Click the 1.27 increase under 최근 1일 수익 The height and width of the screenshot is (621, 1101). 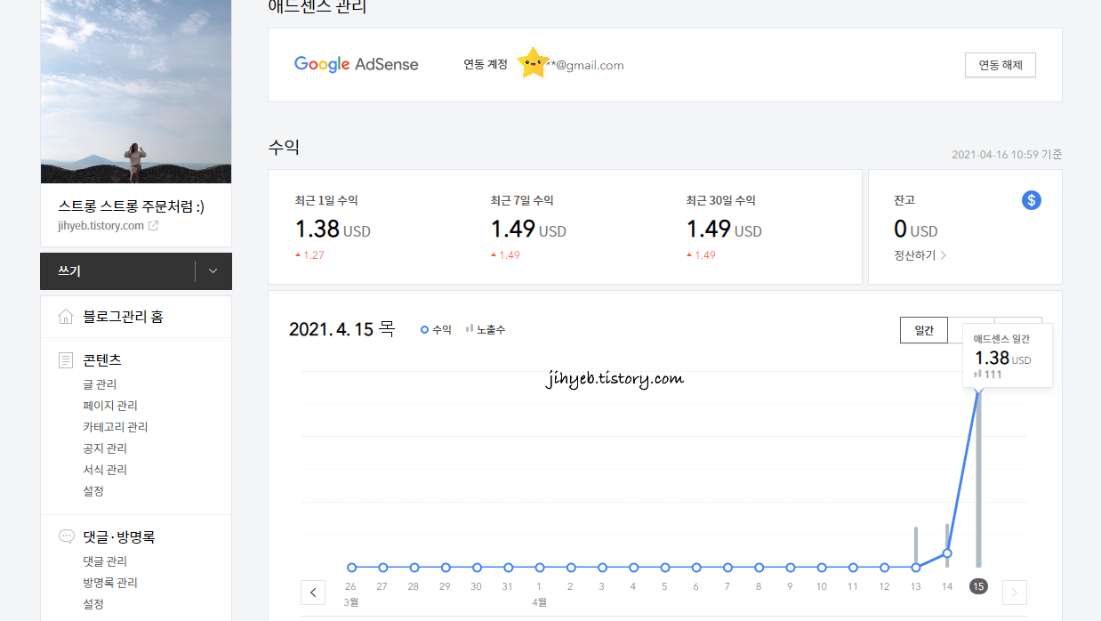[x=308, y=255]
